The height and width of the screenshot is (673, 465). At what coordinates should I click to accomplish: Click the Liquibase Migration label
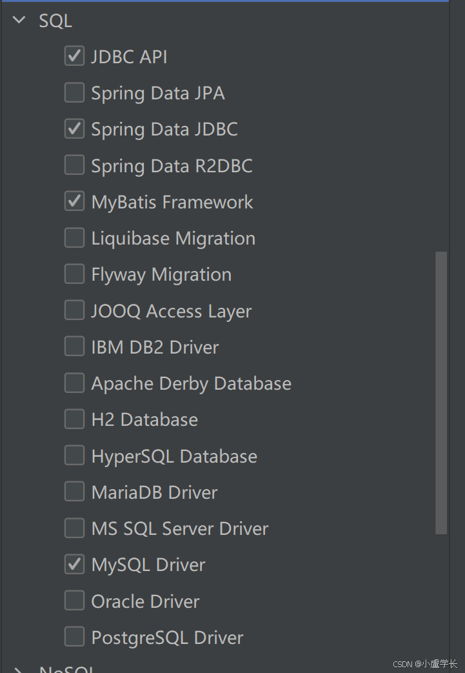pyautogui.click(x=173, y=238)
